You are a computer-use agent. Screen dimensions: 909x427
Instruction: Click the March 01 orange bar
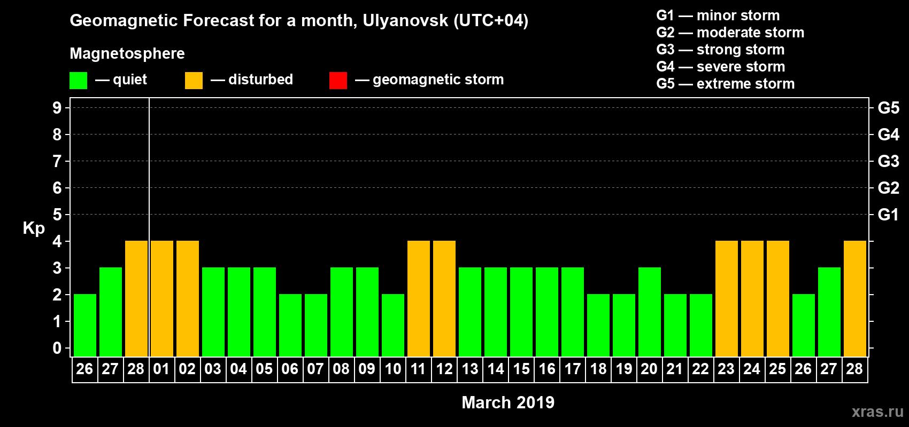pyautogui.click(x=162, y=298)
